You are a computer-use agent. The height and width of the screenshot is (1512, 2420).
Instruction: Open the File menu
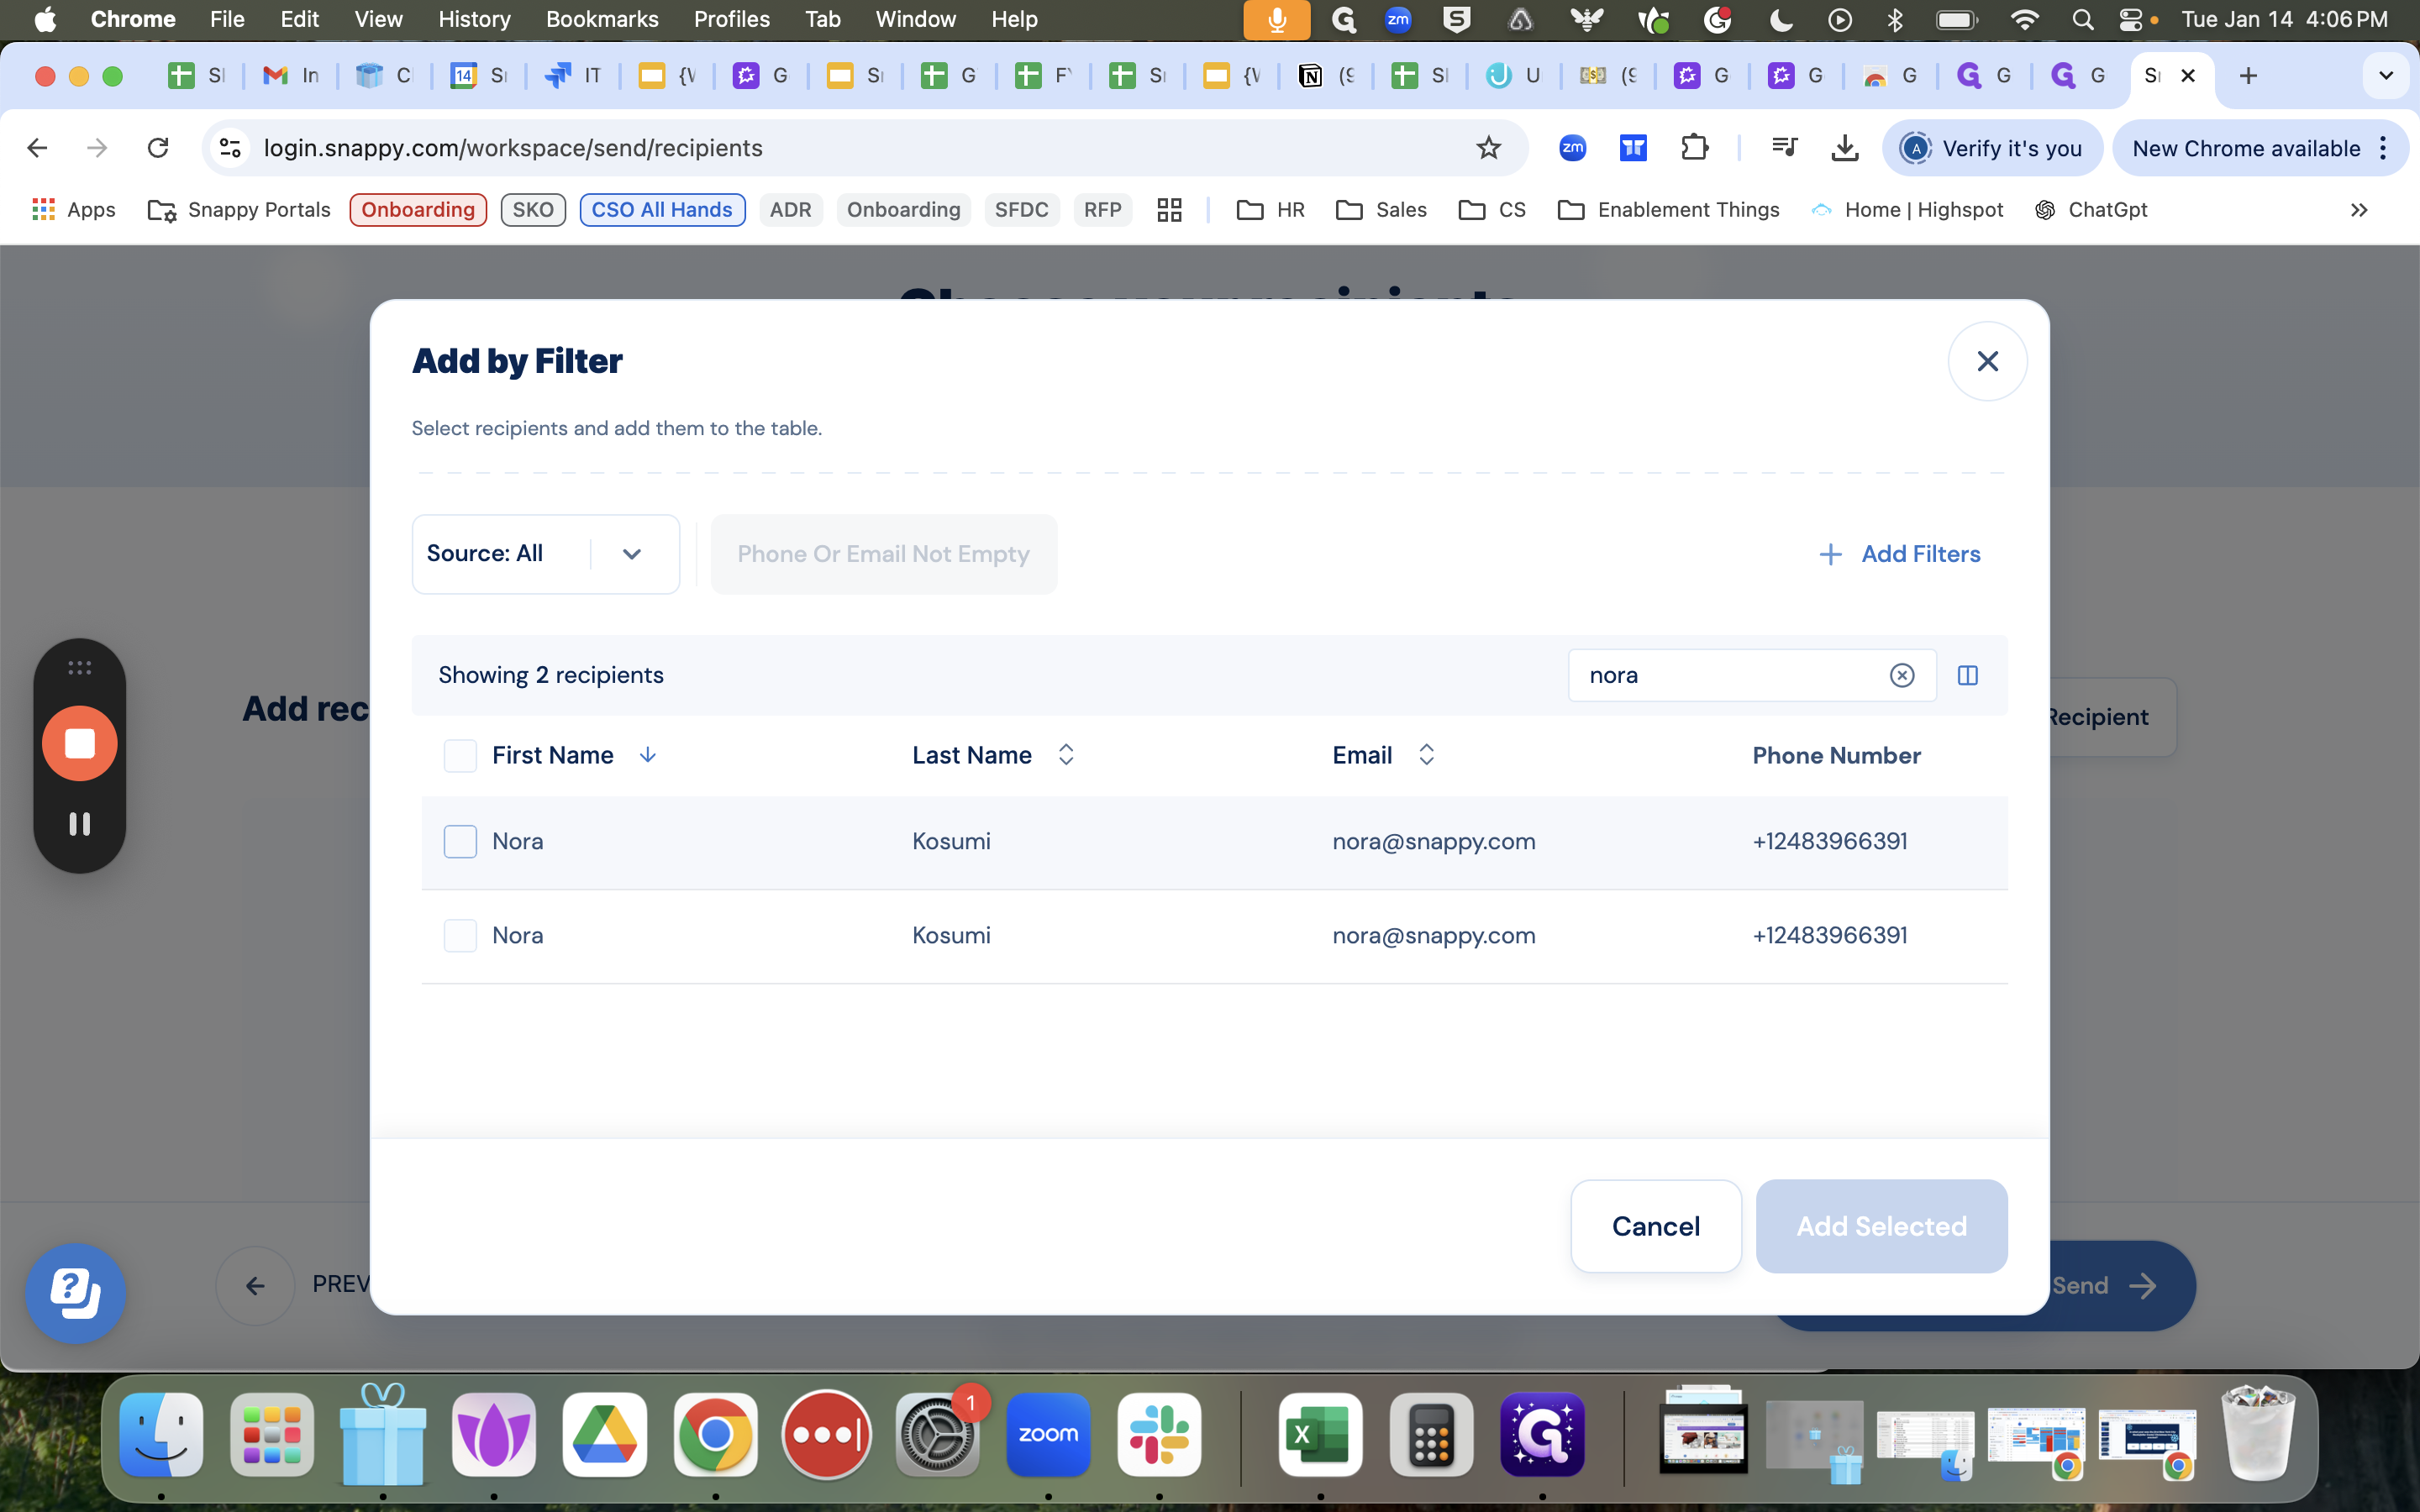(x=227, y=20)
